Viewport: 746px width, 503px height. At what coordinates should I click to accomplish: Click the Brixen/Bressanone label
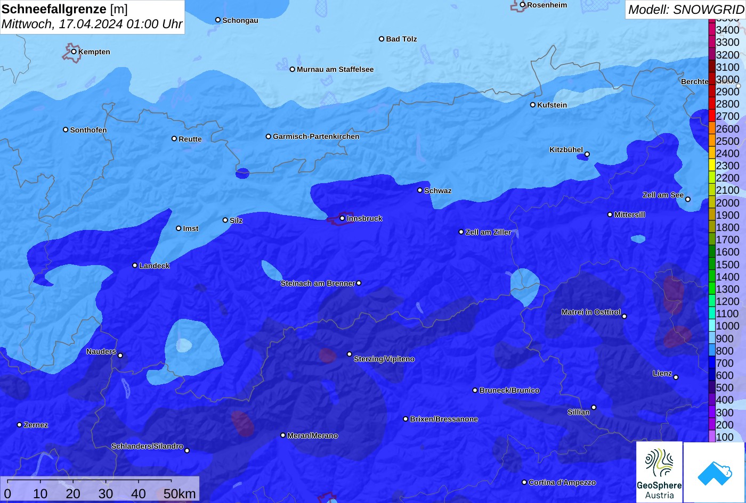coord(444,419)
